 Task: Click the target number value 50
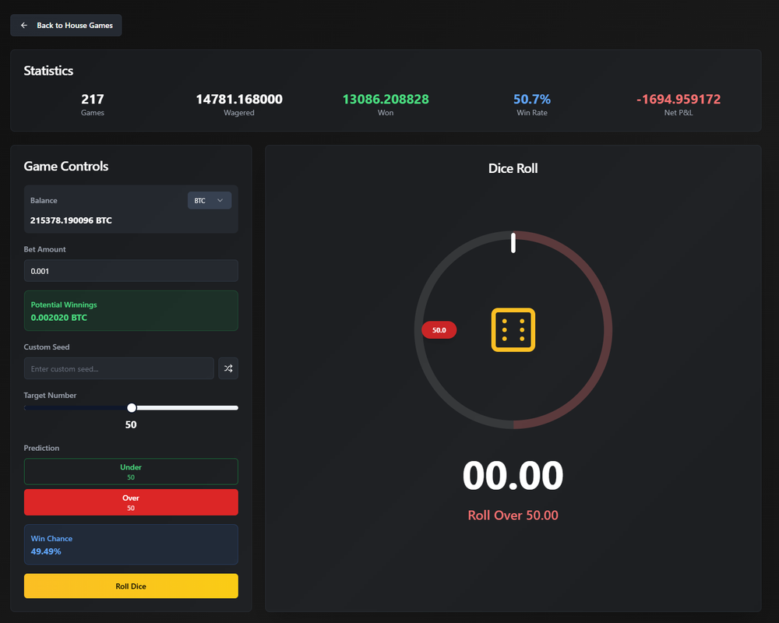pos(131,424)
